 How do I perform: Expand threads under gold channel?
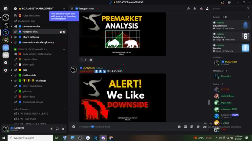click(12, 70)
